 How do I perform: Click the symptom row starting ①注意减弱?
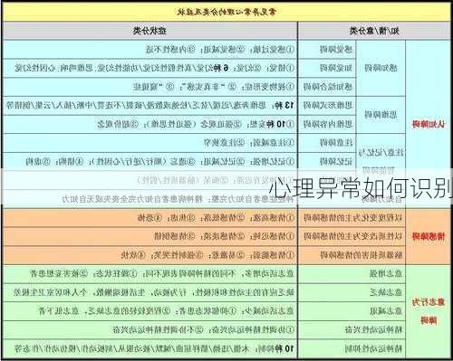[x=149, y=143]
